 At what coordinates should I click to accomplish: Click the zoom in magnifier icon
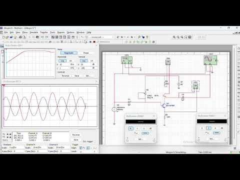pyautogui.click(x=174, y=37)
